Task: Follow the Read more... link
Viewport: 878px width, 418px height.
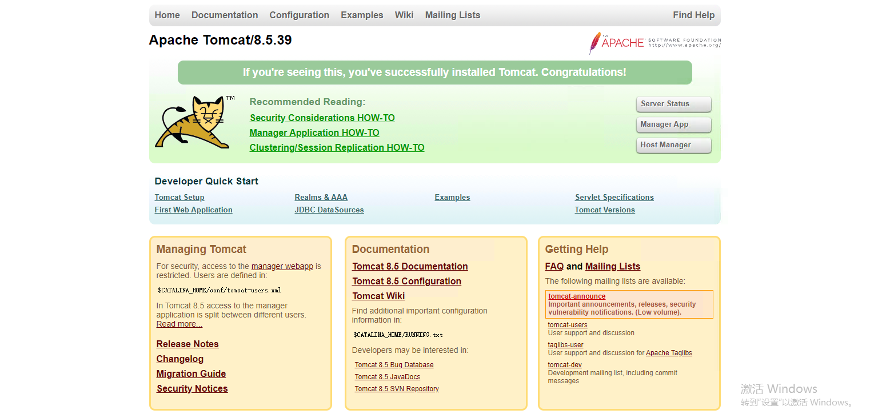Action: click(179, 324)
